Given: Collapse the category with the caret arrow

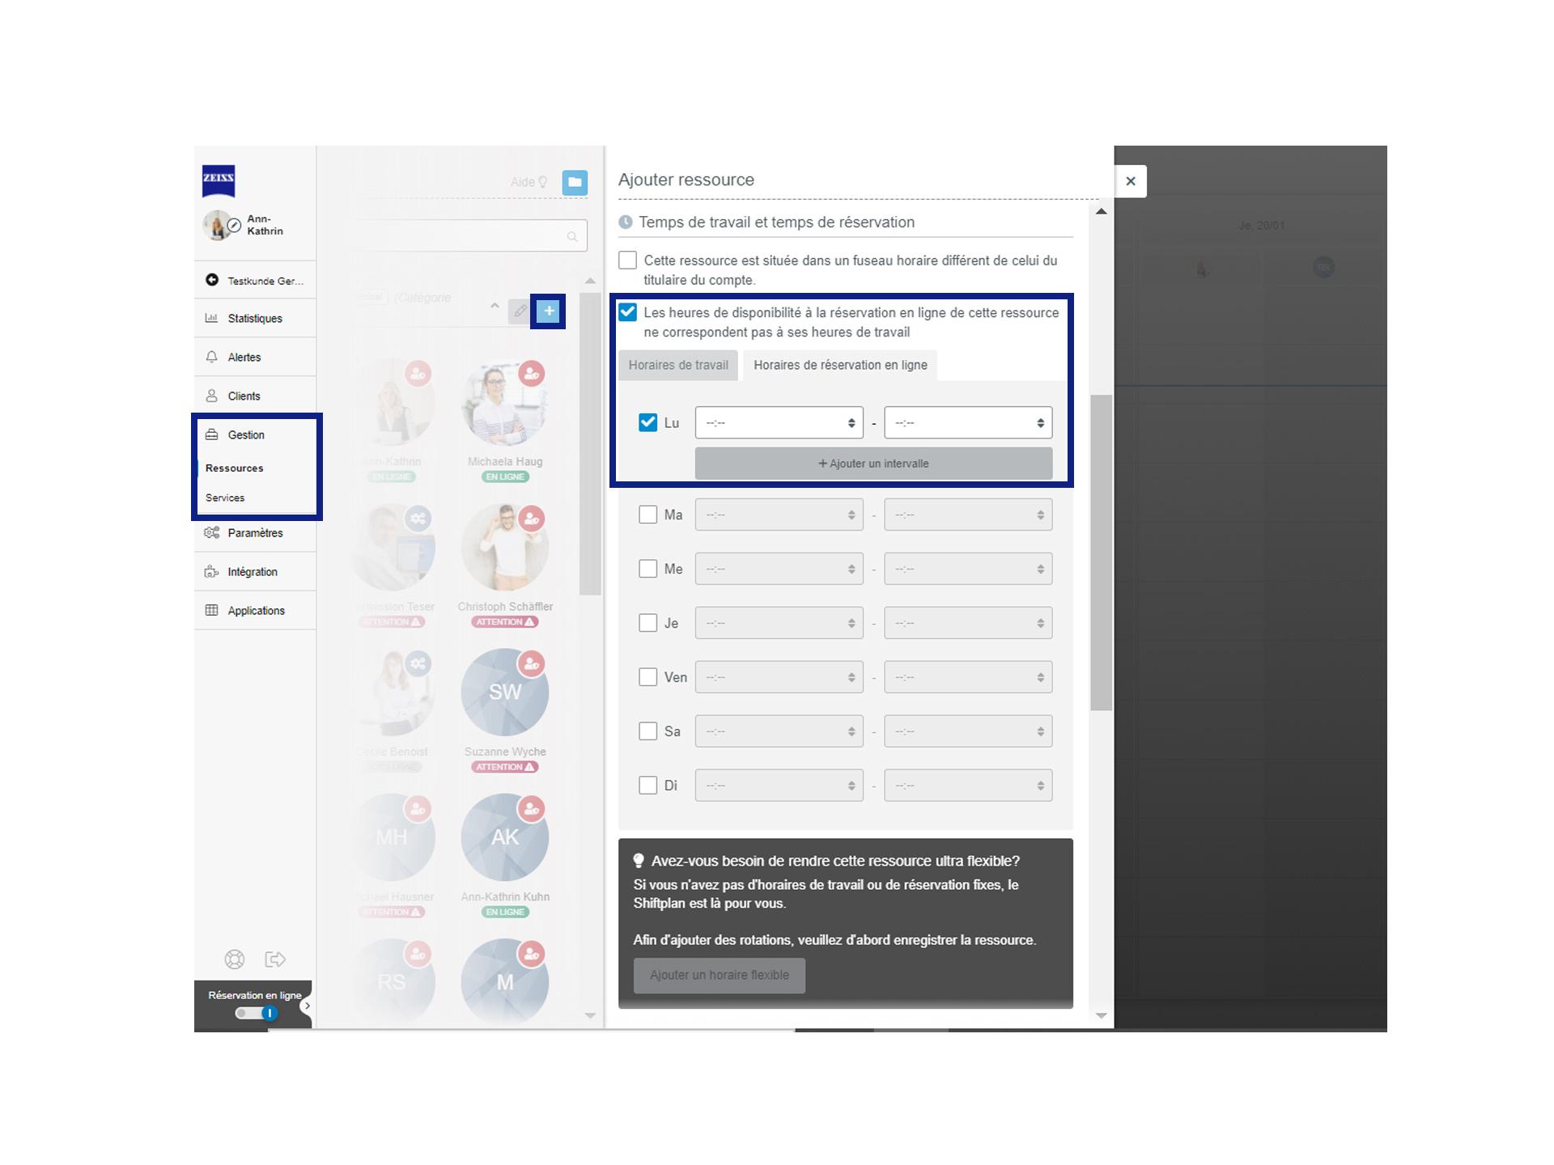Looking at the screenshot, I should [x=495, y=307].
